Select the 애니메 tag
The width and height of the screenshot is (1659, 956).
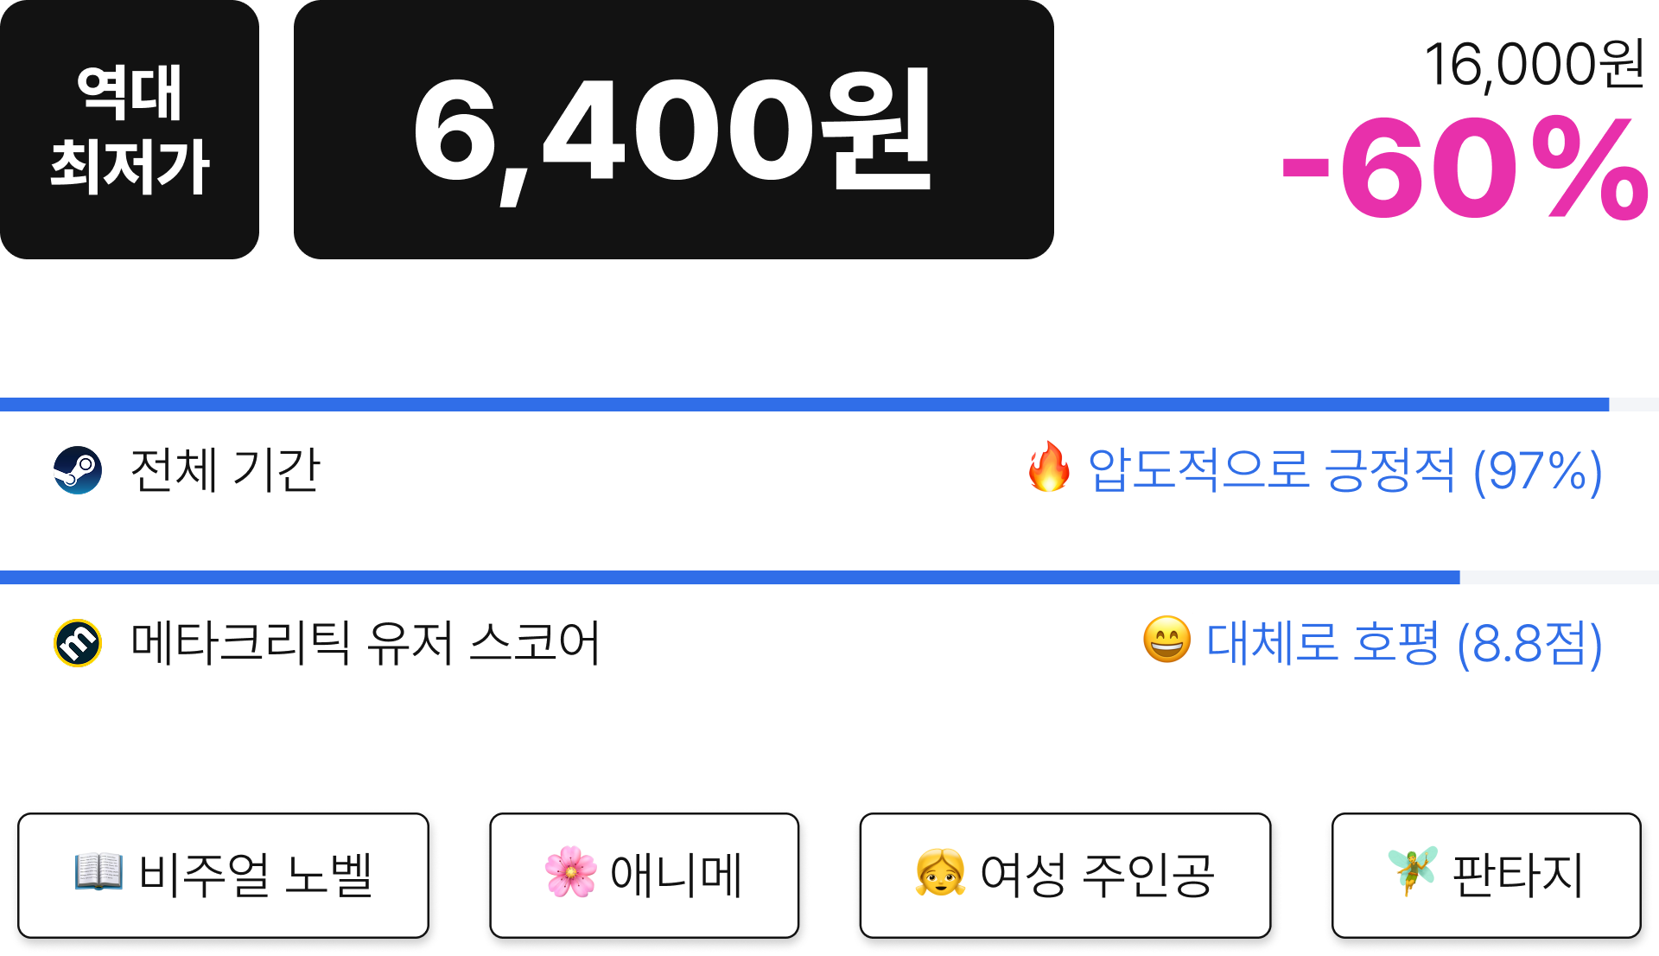(x=645, y=876)
